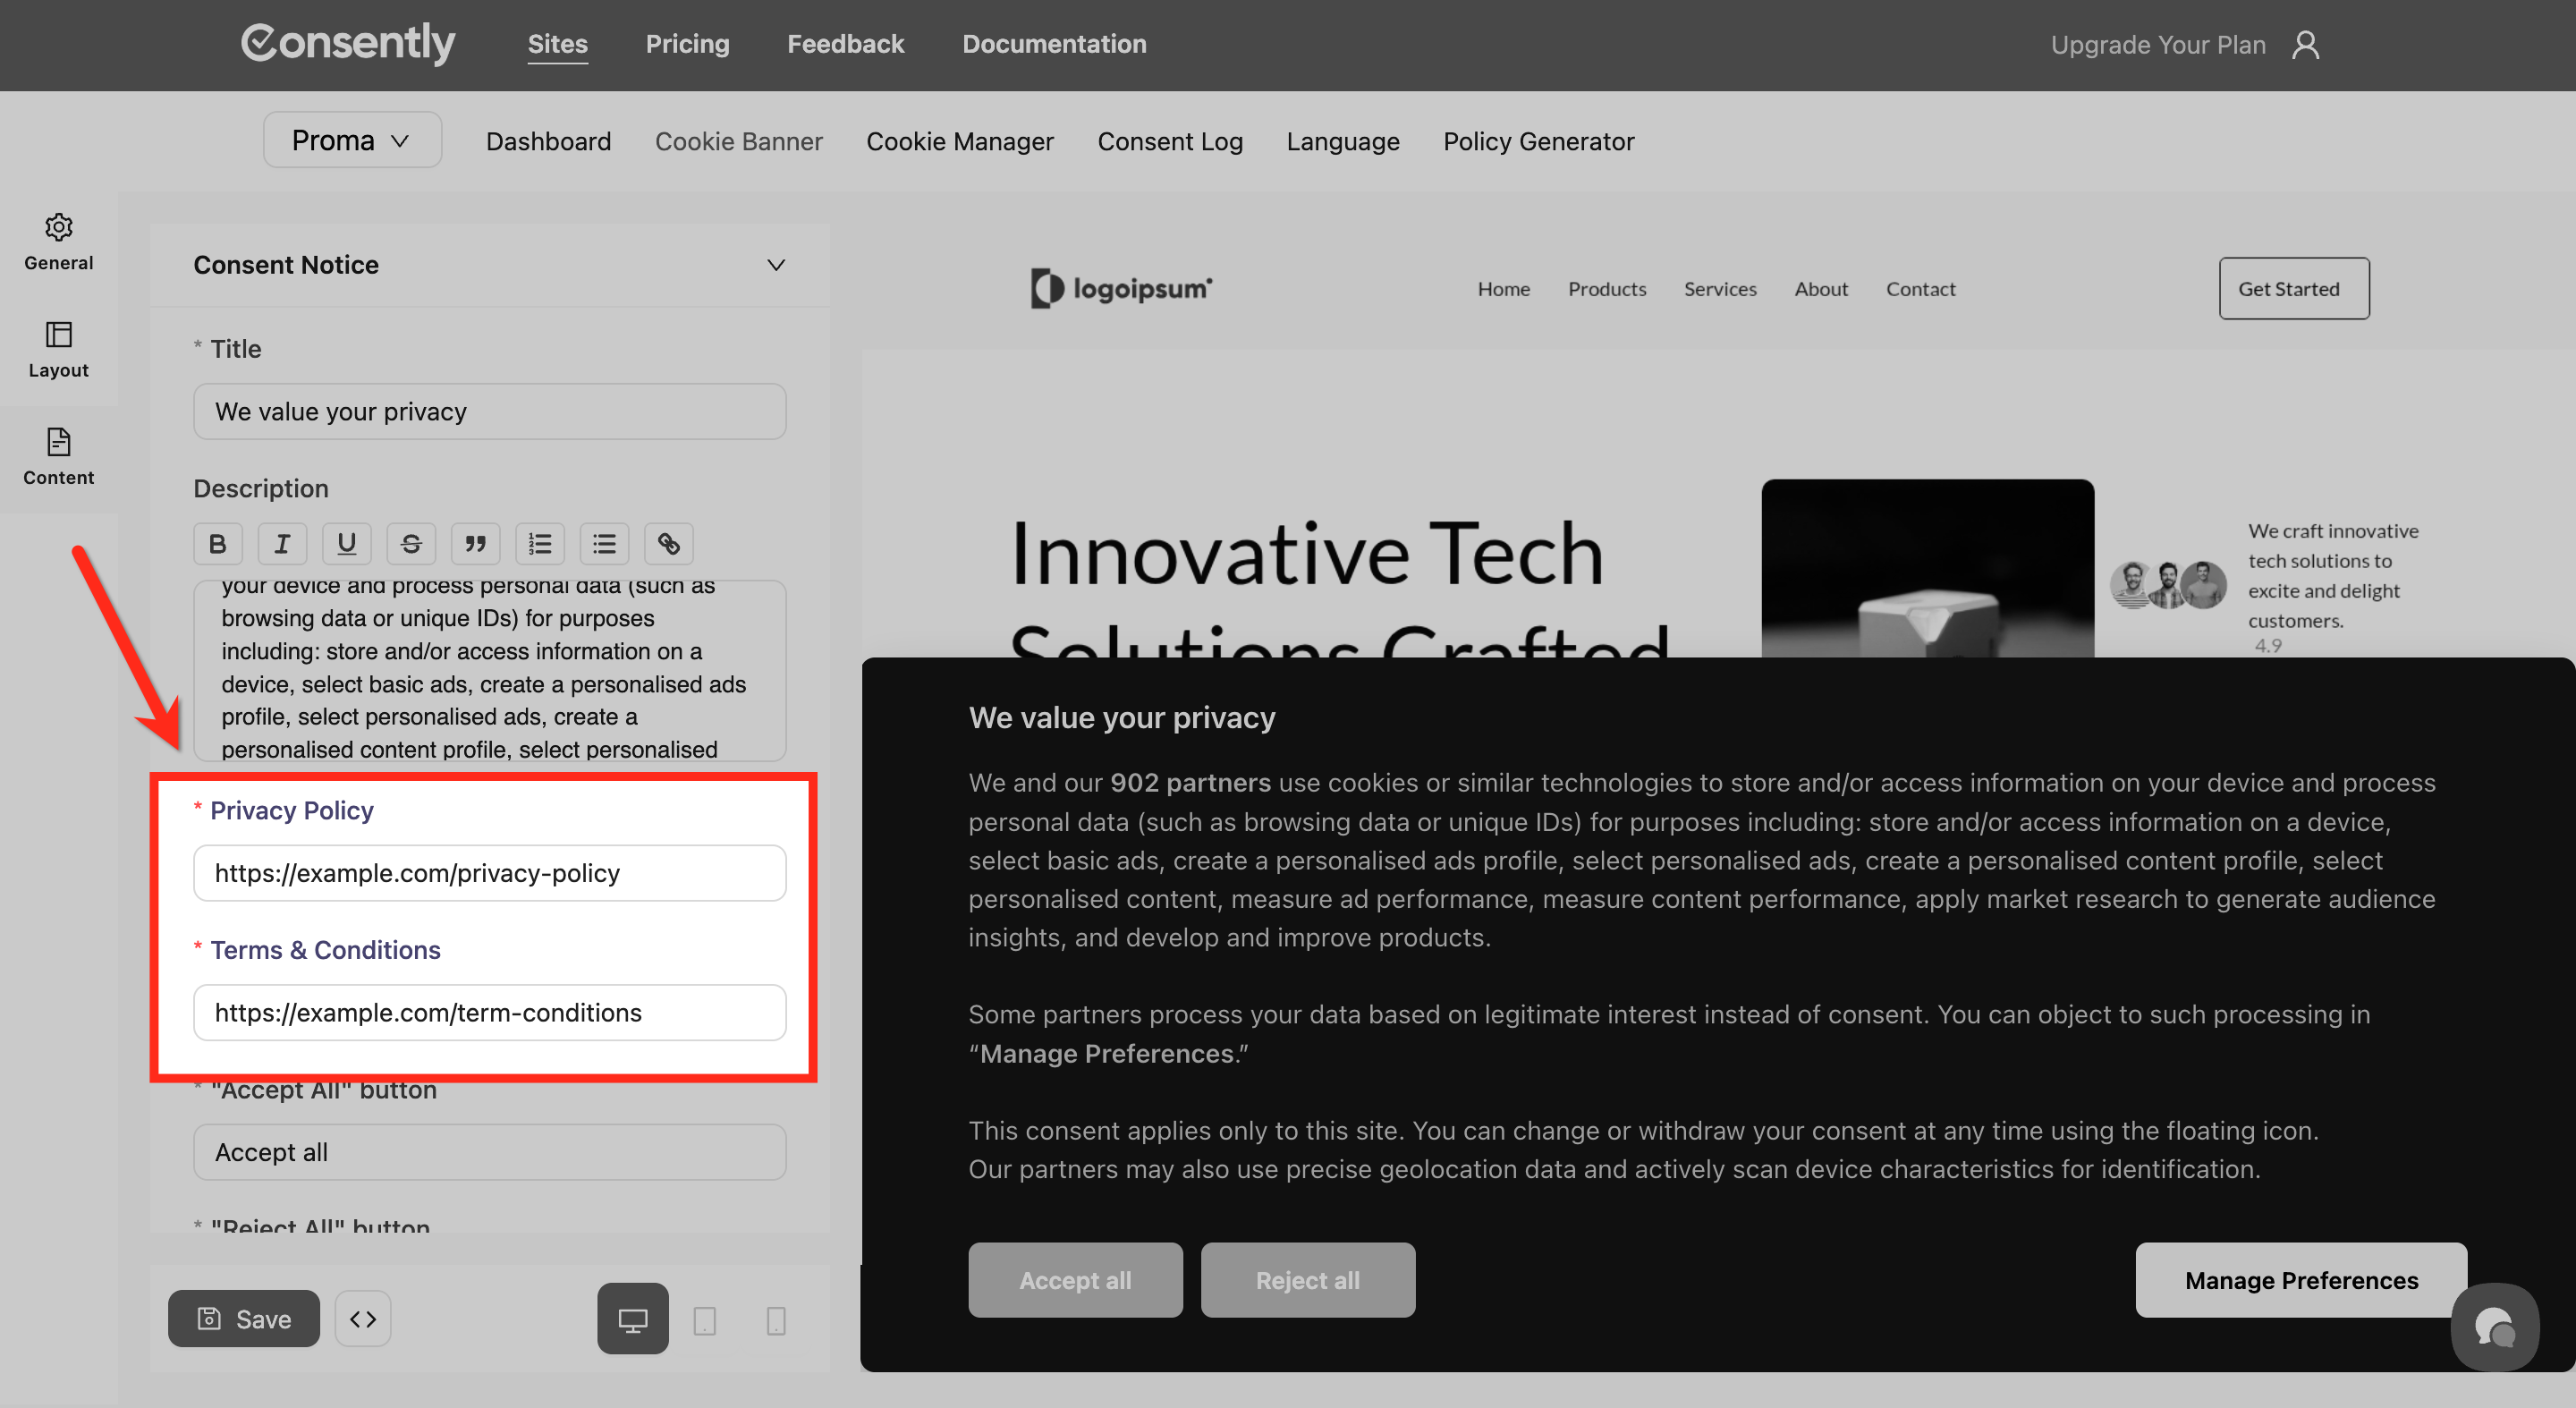Insert bulleted list in description
2576x1408 pixels.
[604, 543]
